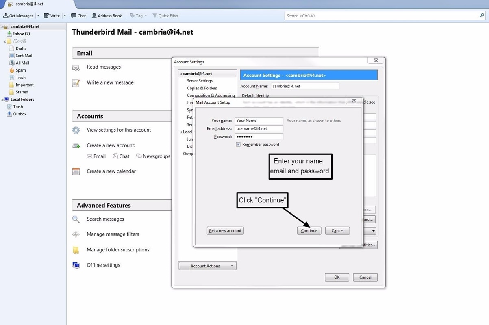Click the Password field
489x325 pixels.
pyautogui.click(x=259, y=136)
